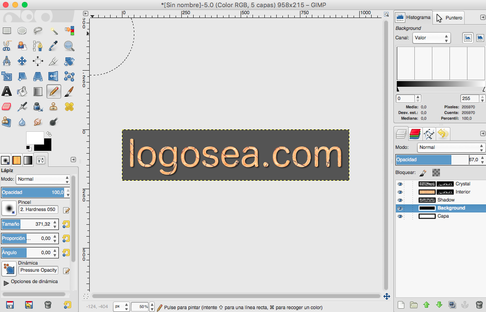Viewport: 486px width, 312px height.
Task: Hide the Crystal layer
Action: coord(400,184)
